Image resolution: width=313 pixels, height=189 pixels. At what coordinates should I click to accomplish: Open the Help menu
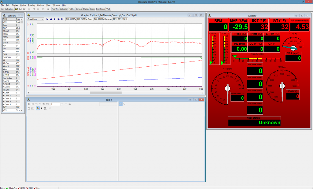click(64, 5)
